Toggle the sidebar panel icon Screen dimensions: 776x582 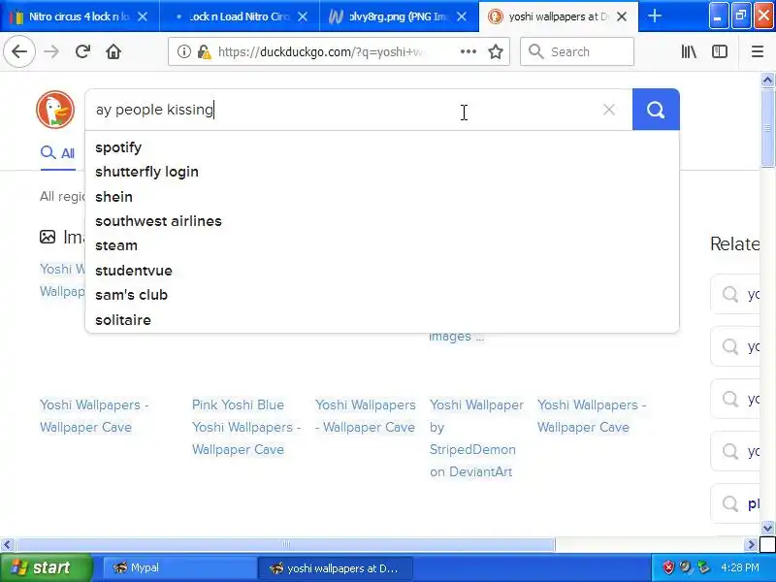pyautogui.click(x=720, y=51)
